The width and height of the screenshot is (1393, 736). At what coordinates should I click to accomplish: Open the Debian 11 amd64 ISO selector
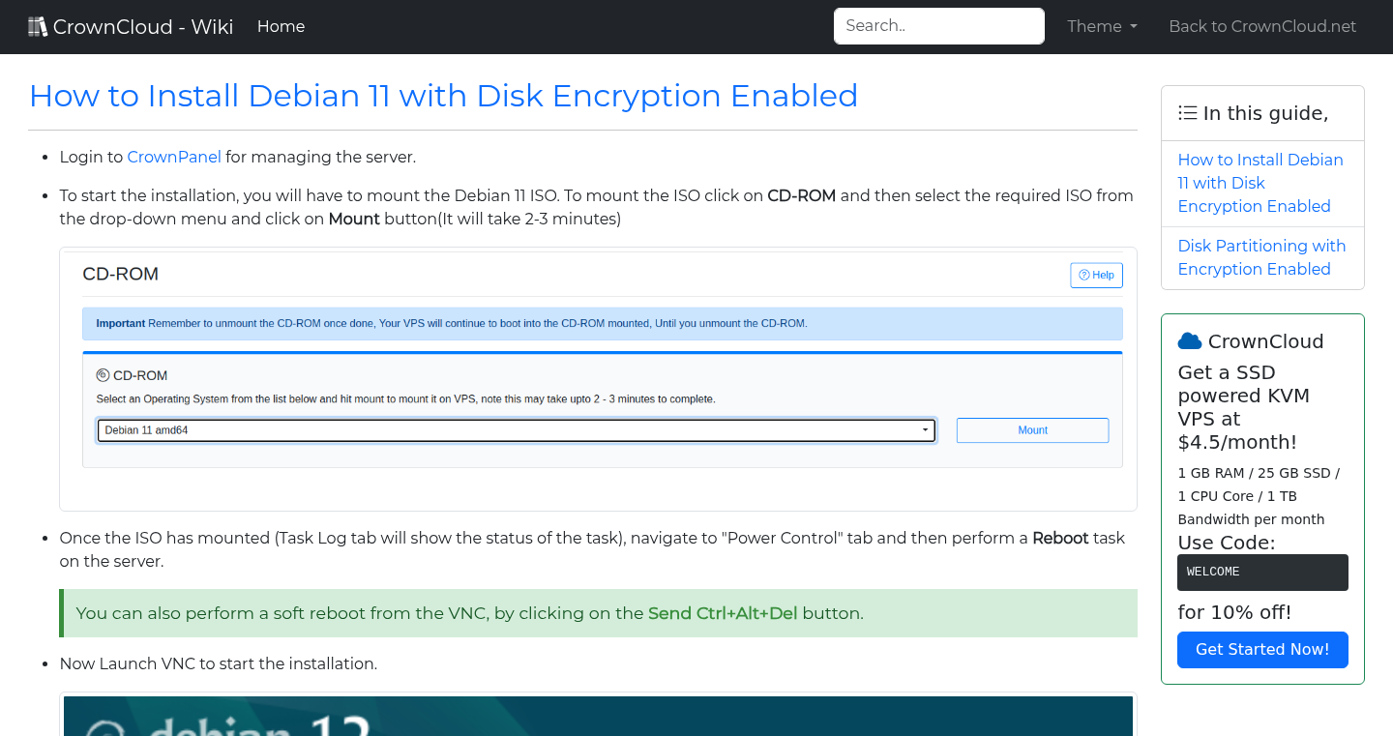(x=516, y=429)
